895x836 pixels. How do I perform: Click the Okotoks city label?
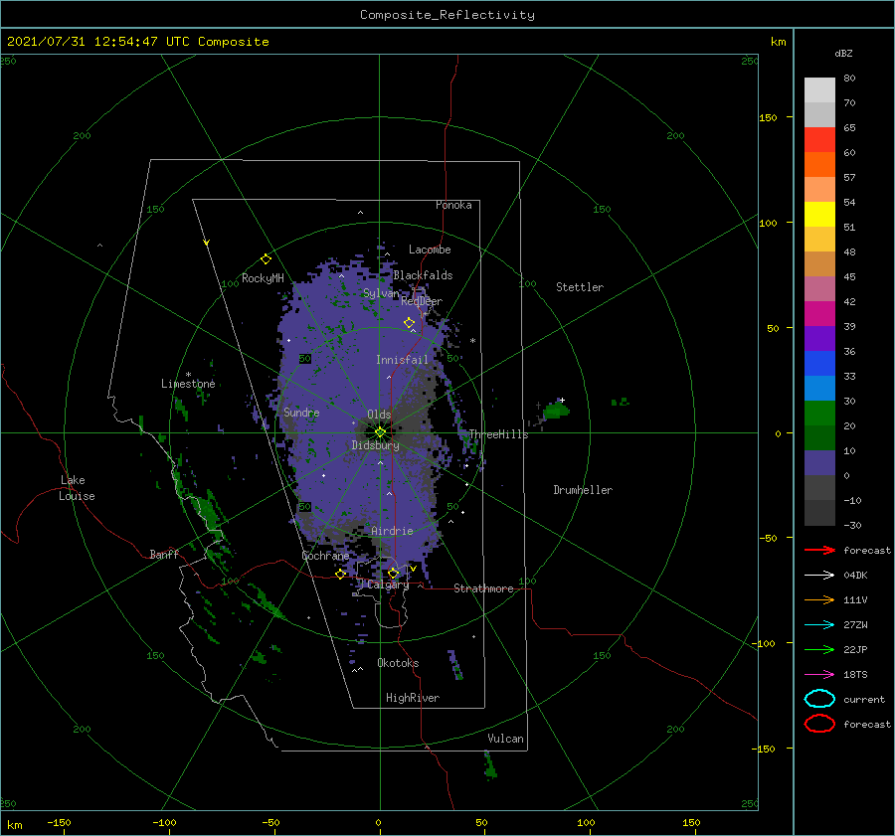tap(398, 663)
